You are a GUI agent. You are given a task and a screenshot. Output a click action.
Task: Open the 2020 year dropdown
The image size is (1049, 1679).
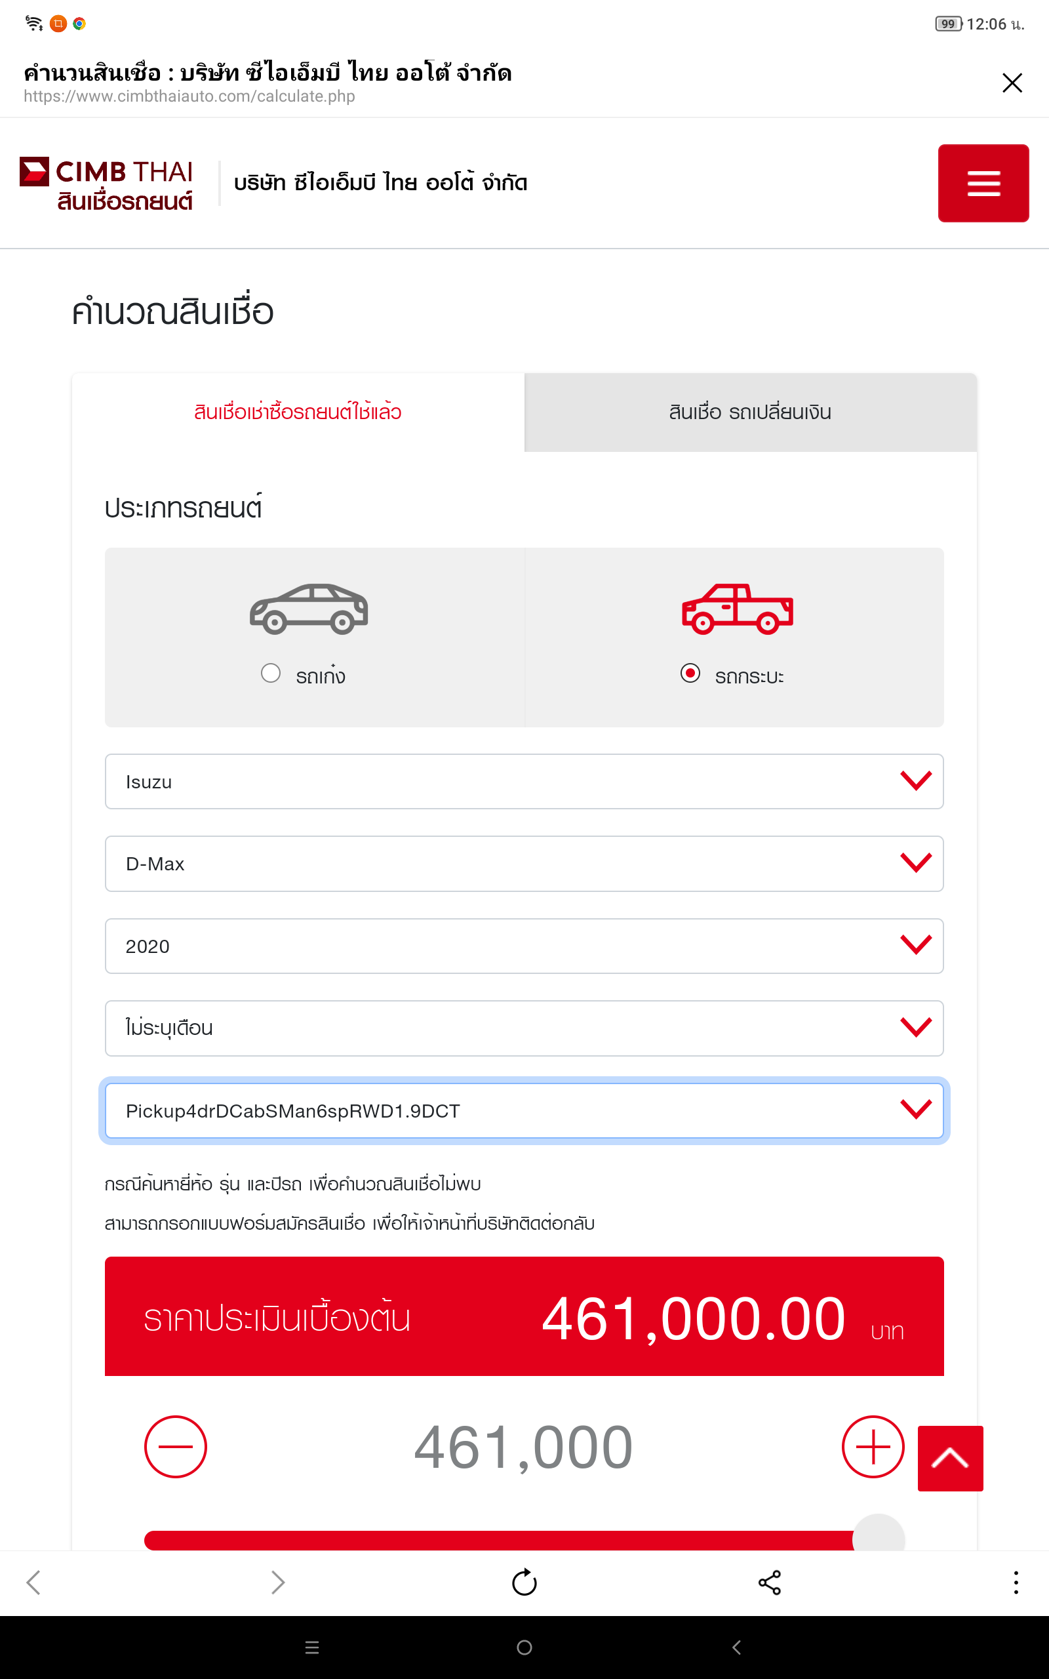pos(524,946)
